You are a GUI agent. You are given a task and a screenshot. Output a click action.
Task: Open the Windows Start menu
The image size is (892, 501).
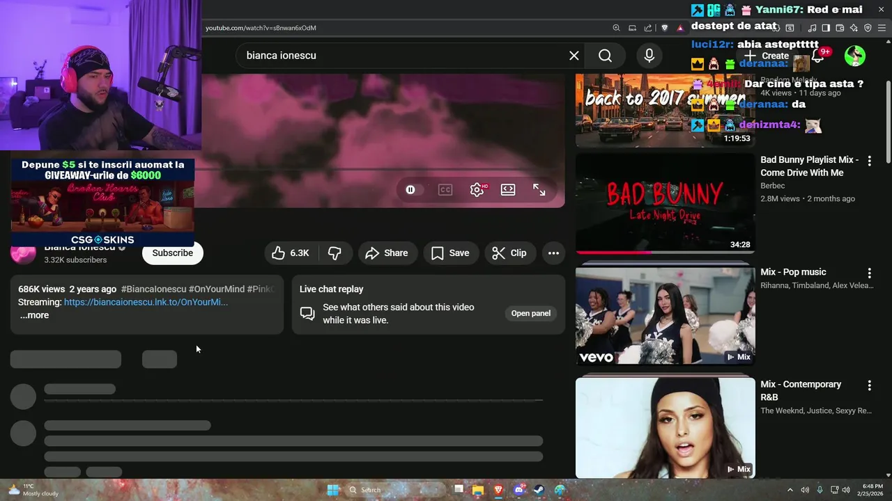pos(332,490)
